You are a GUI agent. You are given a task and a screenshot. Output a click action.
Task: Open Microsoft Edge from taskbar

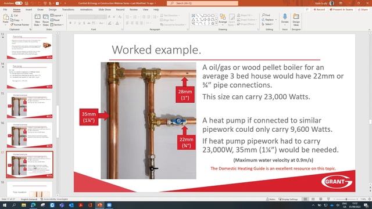click(33, 205)
